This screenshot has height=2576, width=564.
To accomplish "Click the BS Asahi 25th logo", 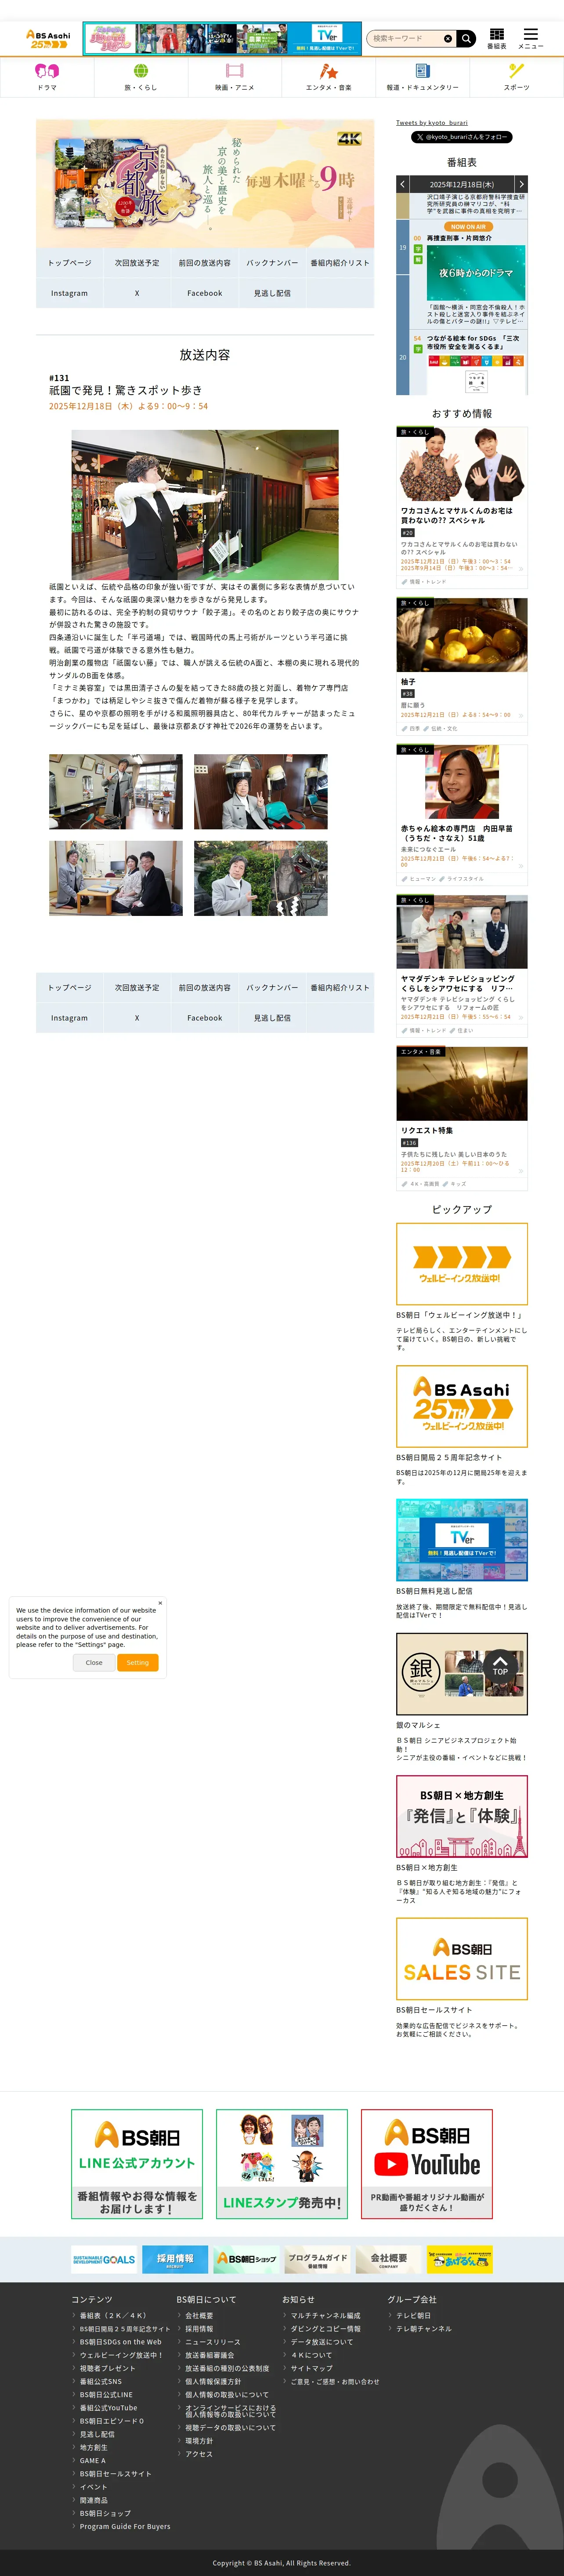I will [48, 39].
